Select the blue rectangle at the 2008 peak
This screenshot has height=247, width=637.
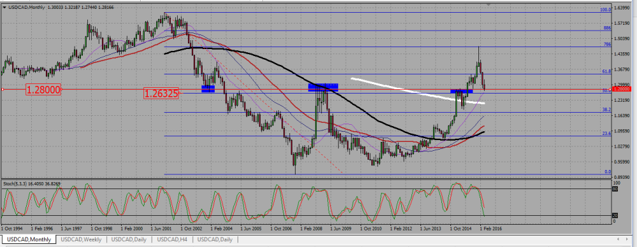(323, 87)
